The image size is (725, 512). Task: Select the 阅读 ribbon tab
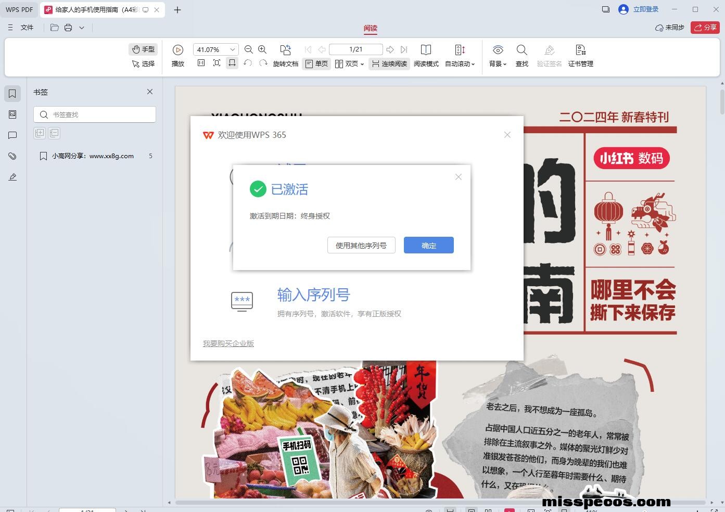(371, 28)
